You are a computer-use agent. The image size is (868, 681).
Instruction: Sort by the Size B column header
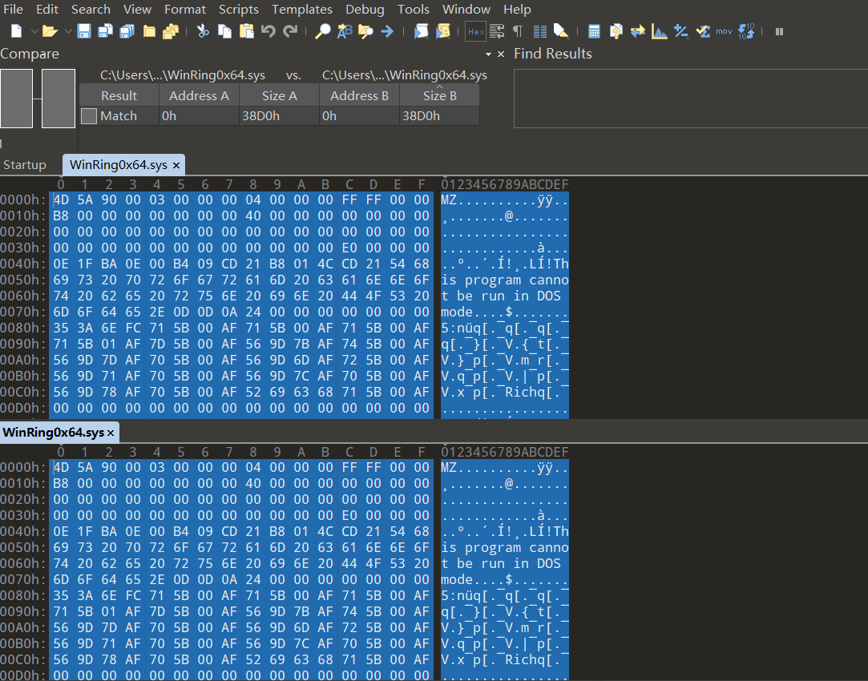pyautogui.click(x=440, y=95)
